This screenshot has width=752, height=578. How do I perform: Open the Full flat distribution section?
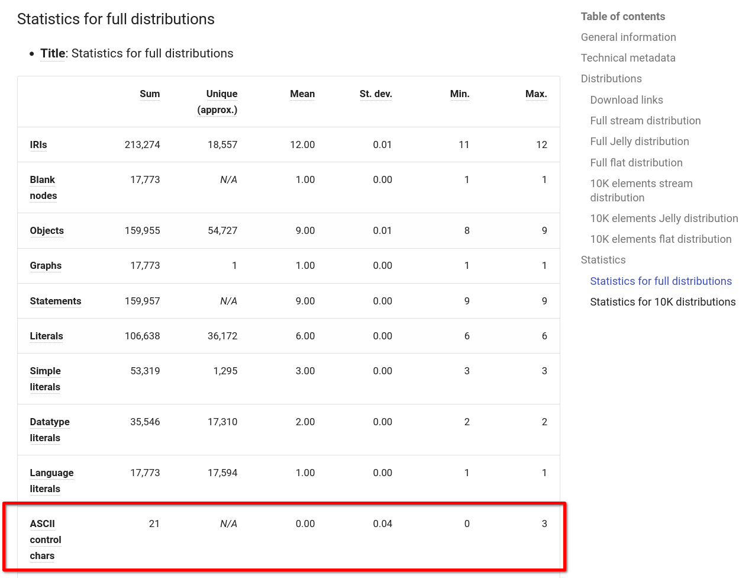(x=636, y=162)
